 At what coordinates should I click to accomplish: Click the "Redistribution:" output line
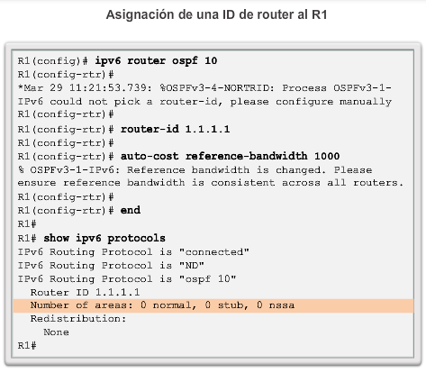(x=78, y=319)
